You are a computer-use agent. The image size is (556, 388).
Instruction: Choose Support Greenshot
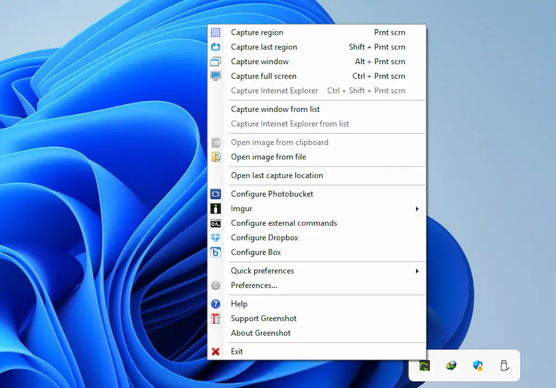click(x=317, y=318)
